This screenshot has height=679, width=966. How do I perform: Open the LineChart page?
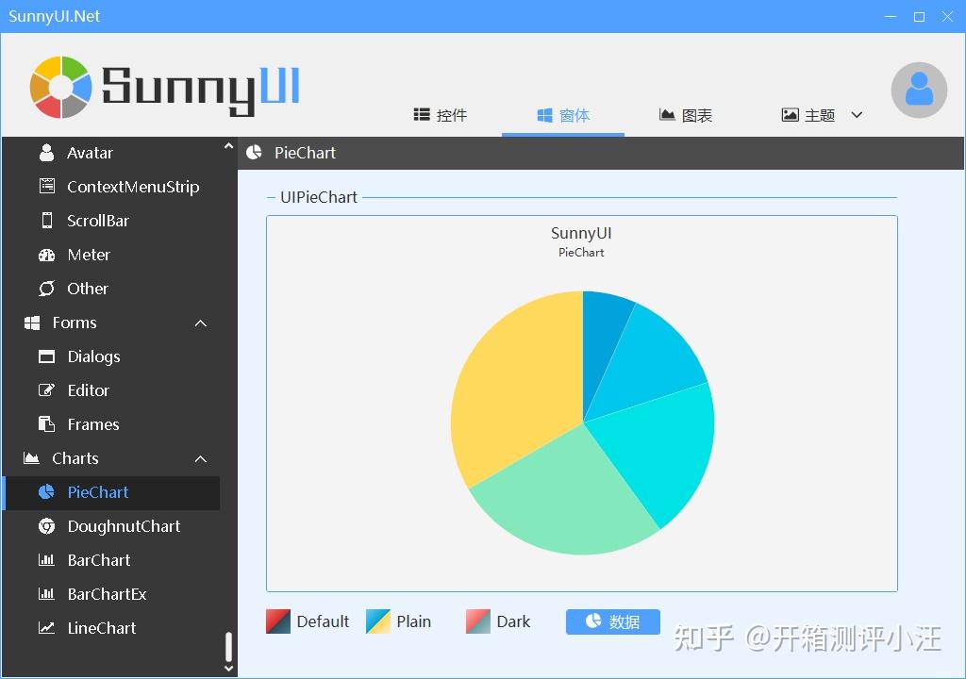tap(111, 628)
